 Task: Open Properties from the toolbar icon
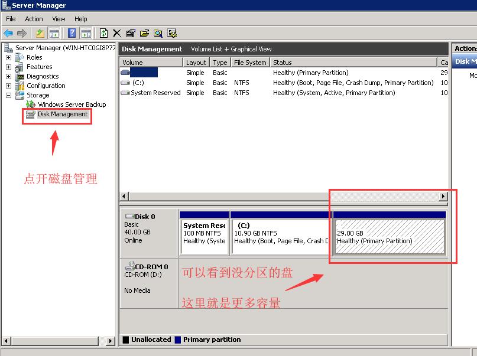pos(131,33)
